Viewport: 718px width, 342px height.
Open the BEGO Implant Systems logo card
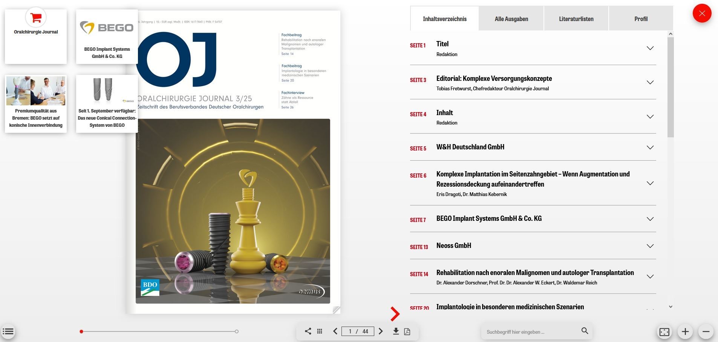click(107, 36)
